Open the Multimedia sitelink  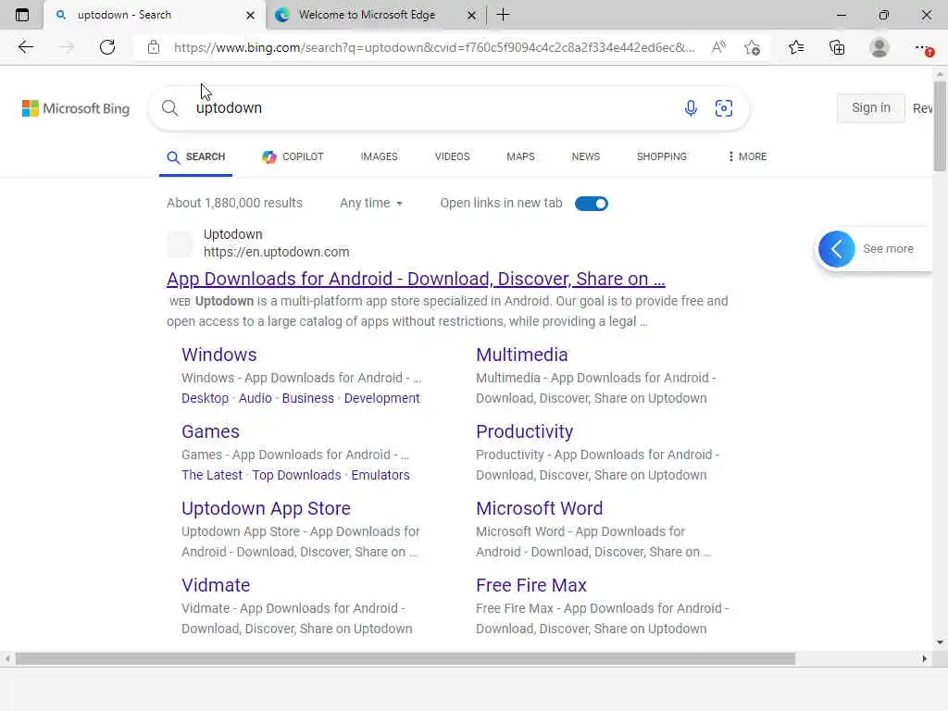pyautogui.click(x=522, y=355)
